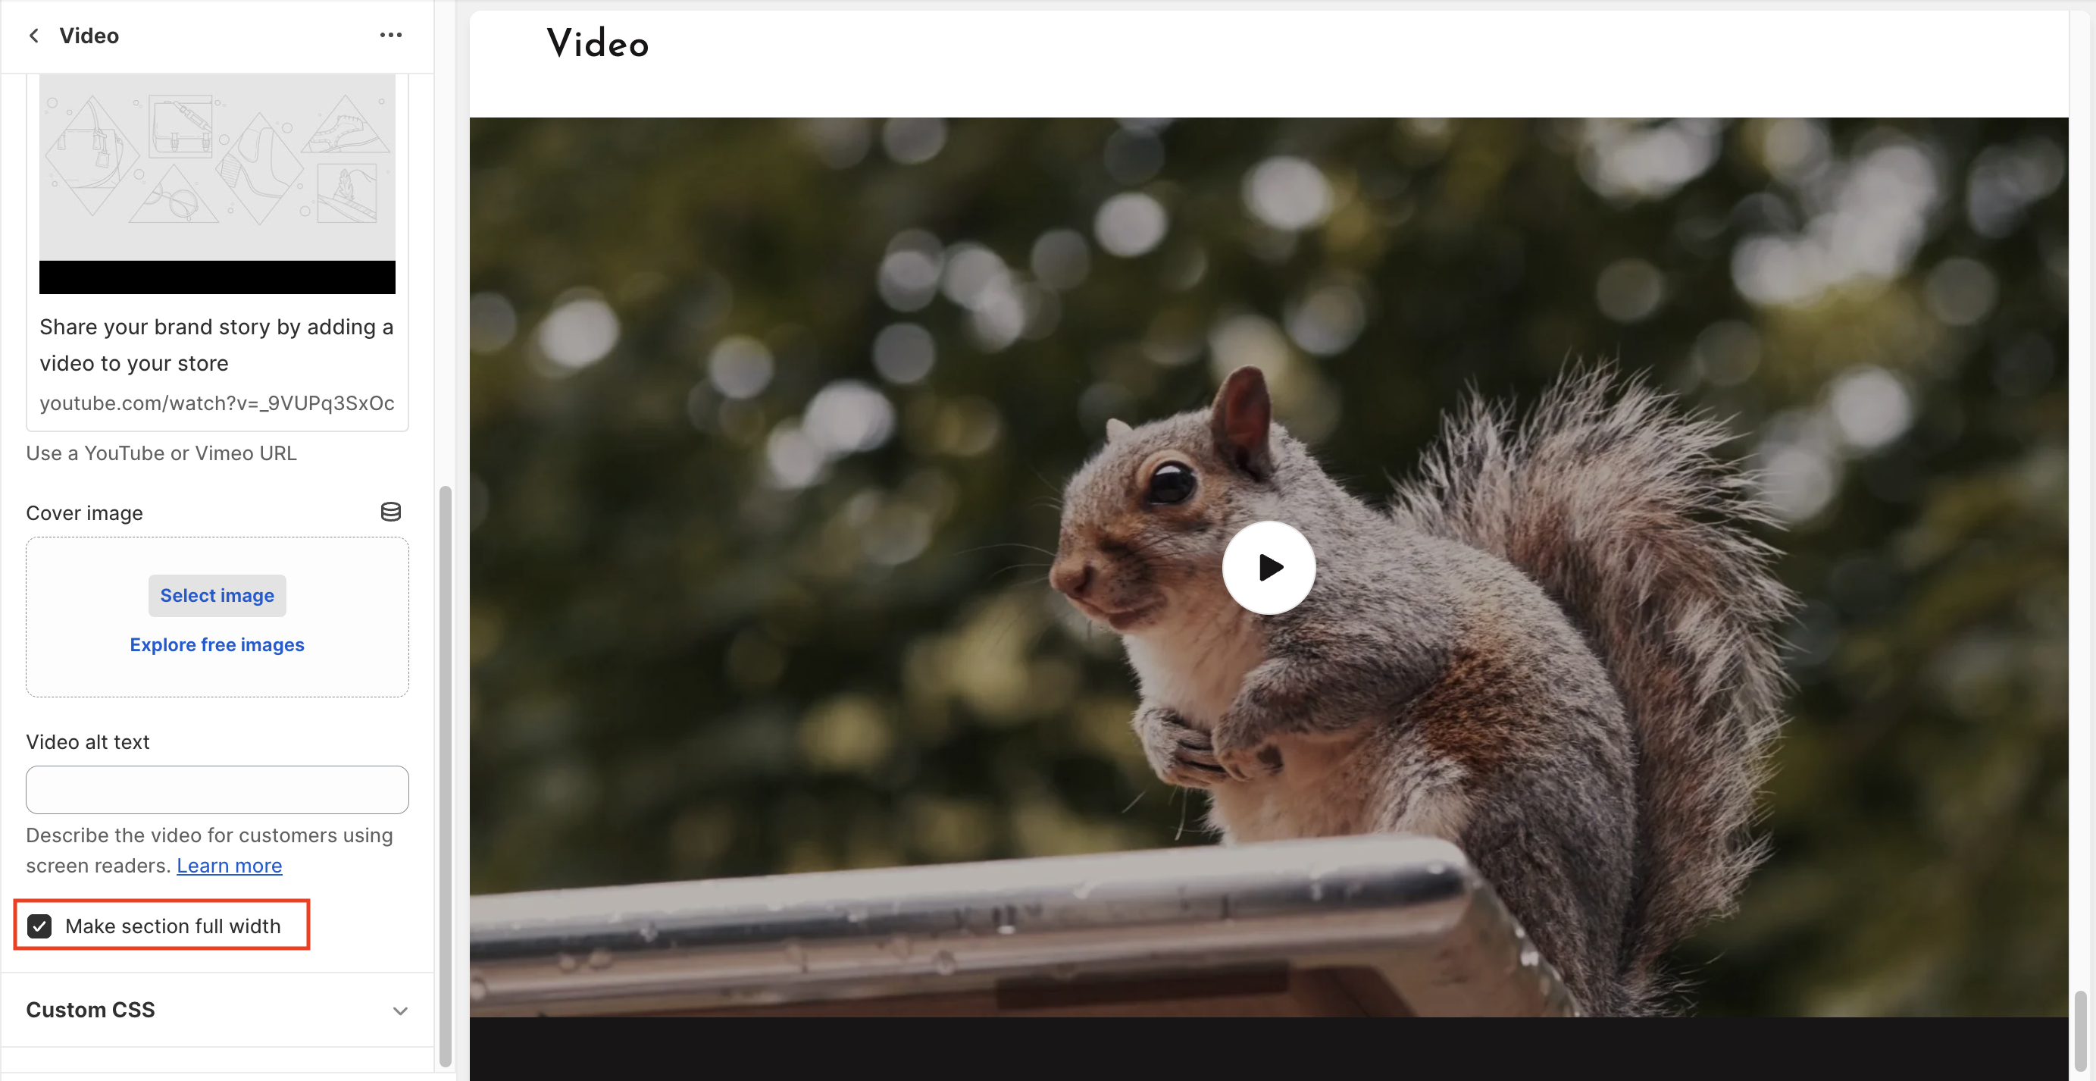
Task: Click into the Video alt text field
Action: click(217, 789)
